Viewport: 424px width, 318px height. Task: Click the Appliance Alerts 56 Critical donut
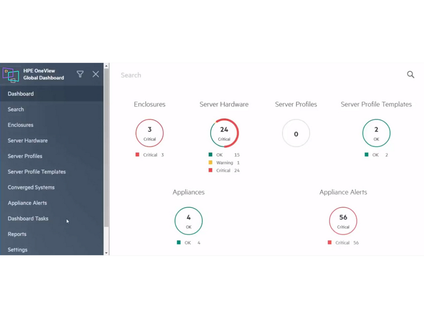pos(343,221)
